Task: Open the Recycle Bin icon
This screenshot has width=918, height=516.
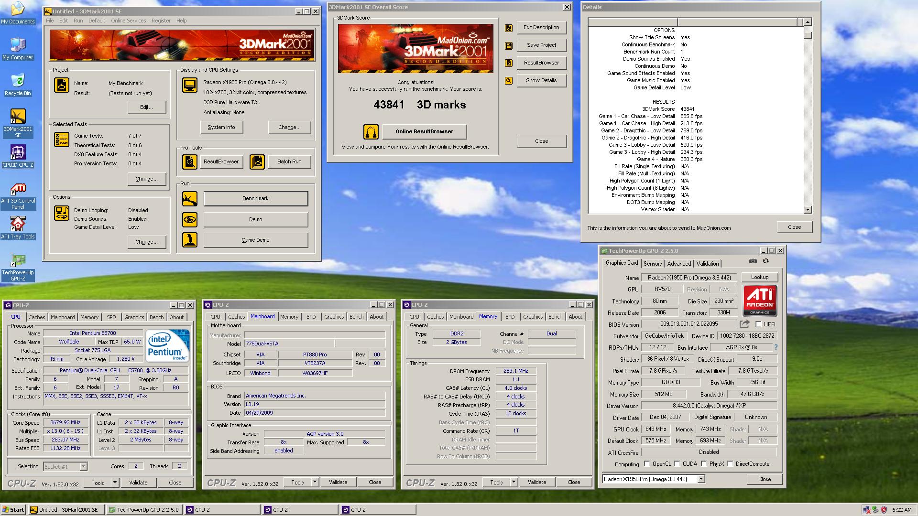Action: (x=18, y=85)
